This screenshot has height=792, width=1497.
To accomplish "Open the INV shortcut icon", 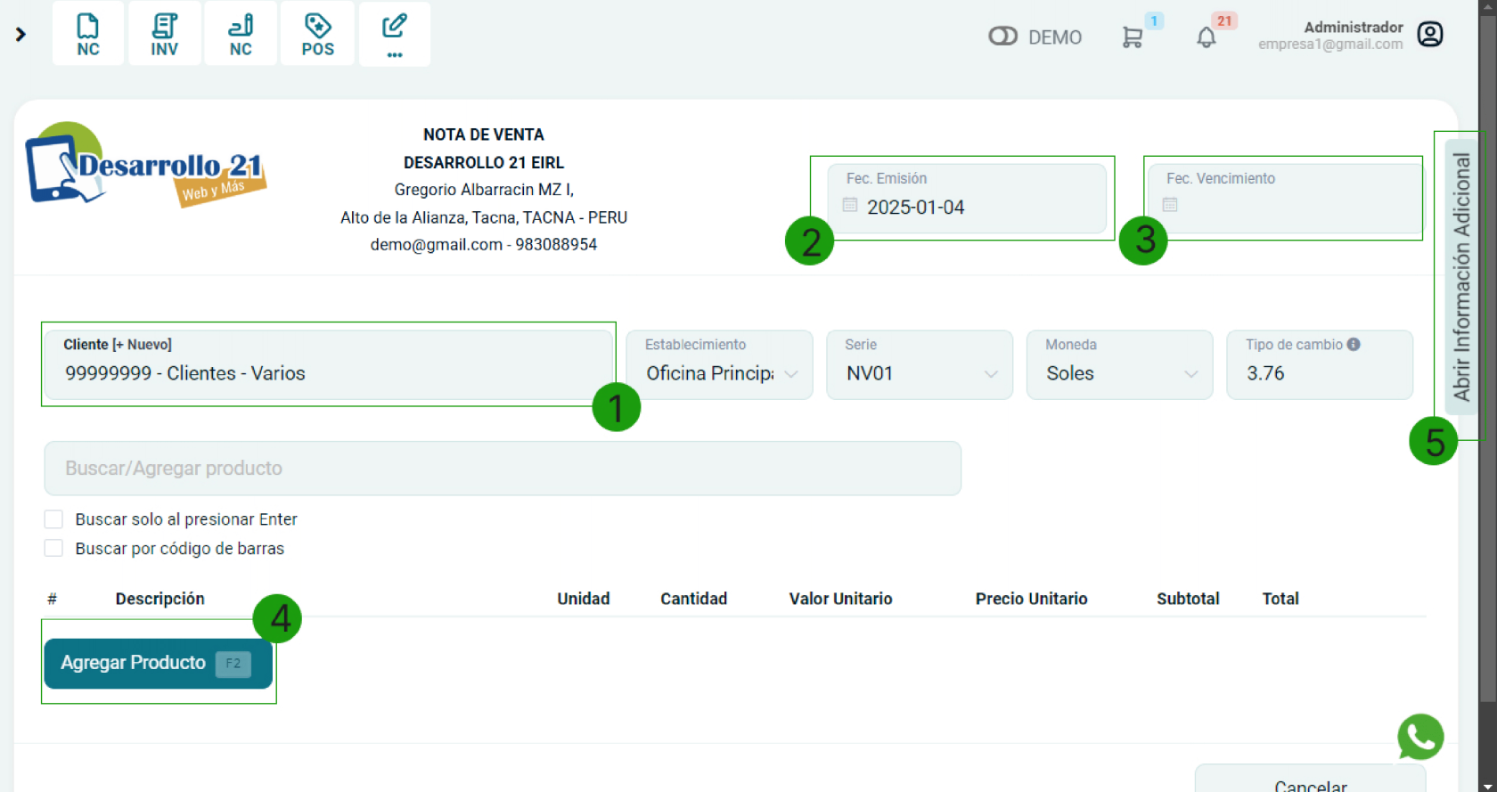I will click(164, 35).
